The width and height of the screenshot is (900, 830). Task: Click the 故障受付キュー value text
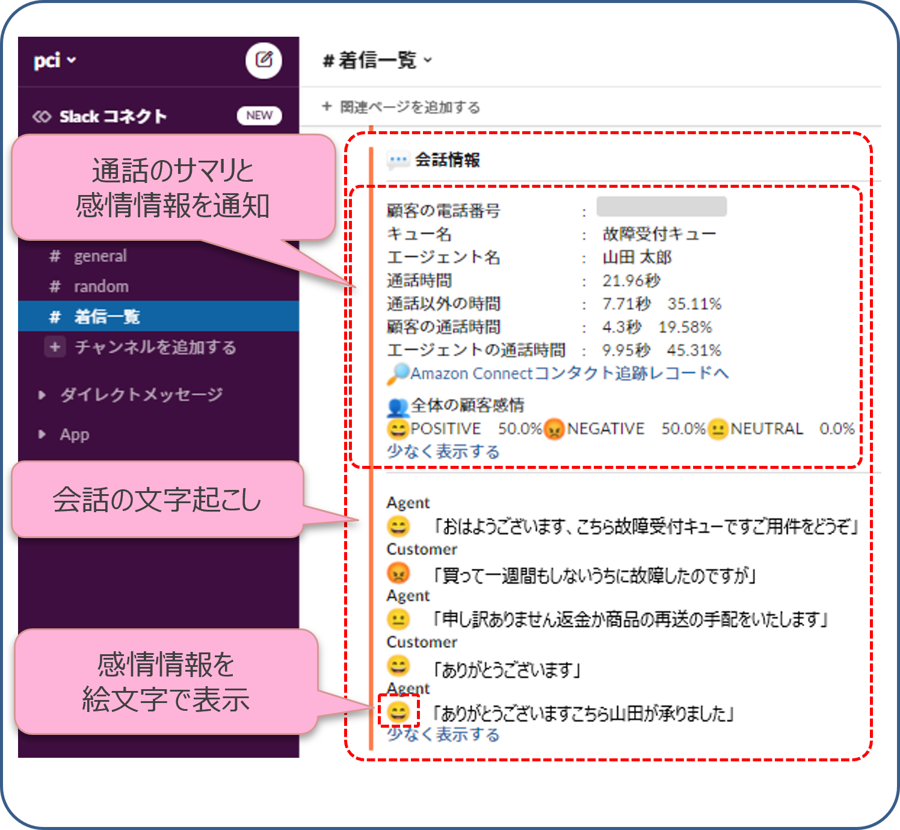point(659,234)
